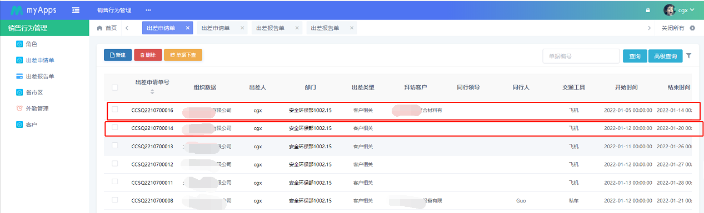Close the active blue 出差申请单 tab

pos(187,28)
